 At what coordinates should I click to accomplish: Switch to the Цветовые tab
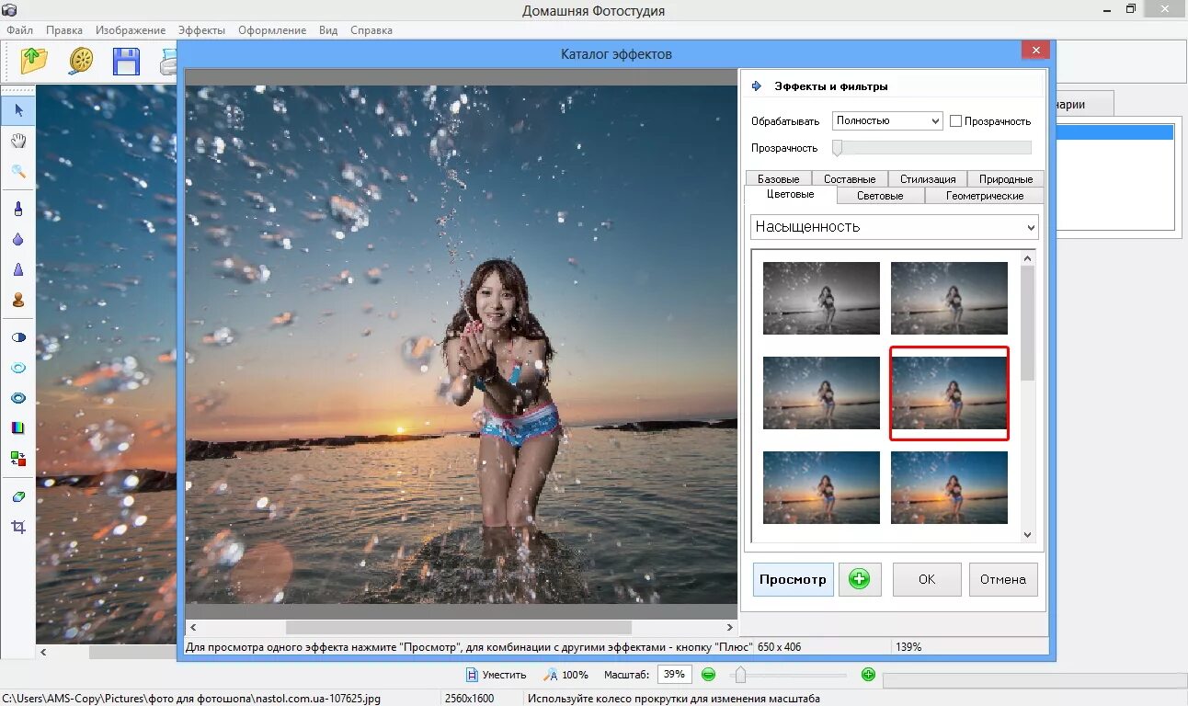(791, 195)
